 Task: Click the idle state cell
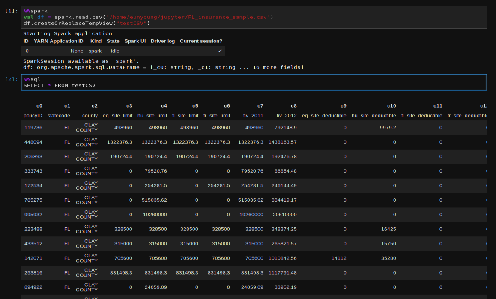point(115,51)
